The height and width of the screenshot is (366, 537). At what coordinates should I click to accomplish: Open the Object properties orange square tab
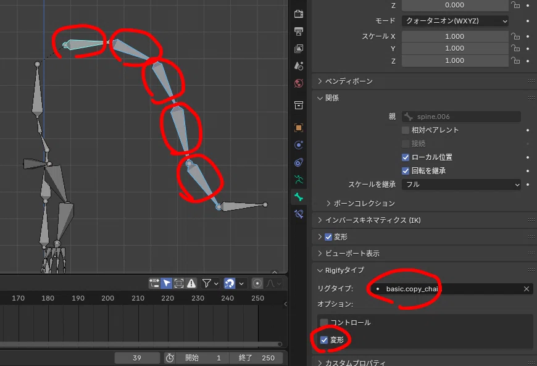click(299, 128)
